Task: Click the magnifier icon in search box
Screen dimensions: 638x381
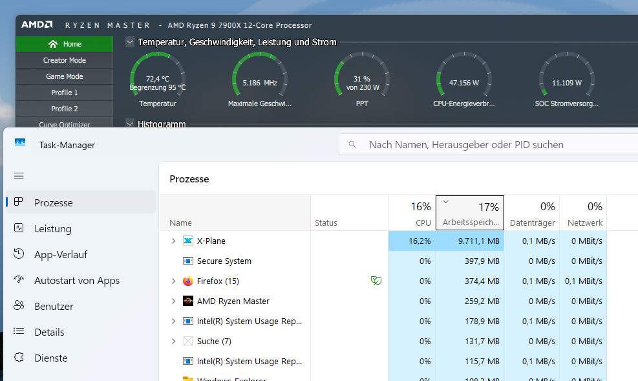Action: click(352, 145)
